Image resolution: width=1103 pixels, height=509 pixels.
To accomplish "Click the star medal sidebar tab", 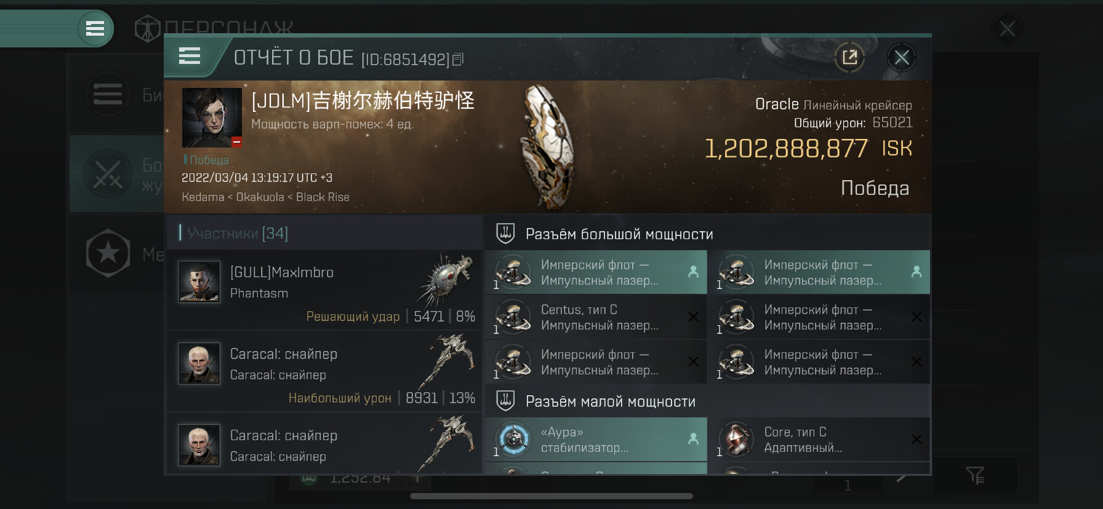I will [108, 253].
